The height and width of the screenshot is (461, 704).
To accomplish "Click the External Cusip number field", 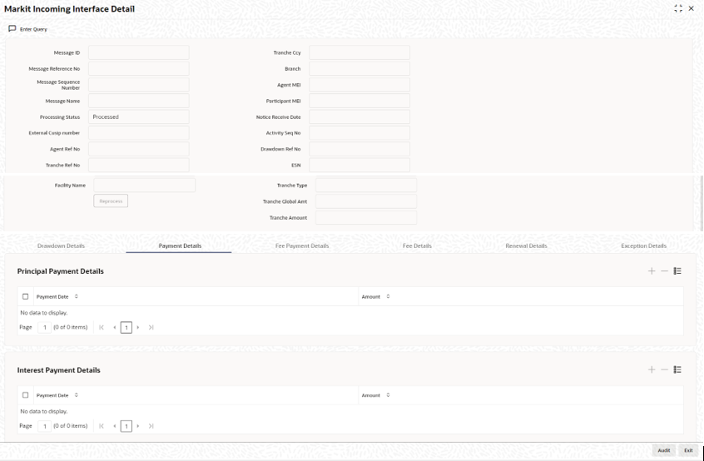I will (x=139, y=133).
